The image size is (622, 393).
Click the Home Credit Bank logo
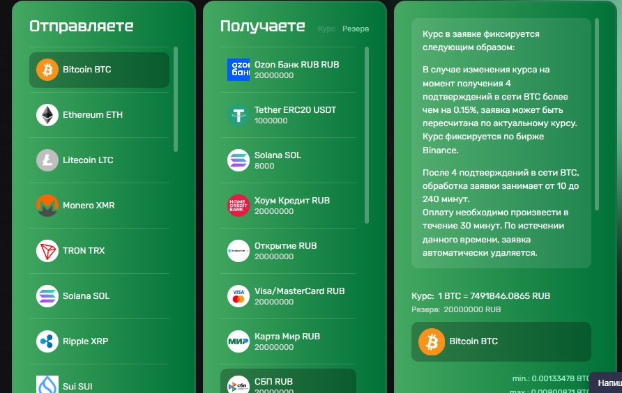tap(238, 206)
